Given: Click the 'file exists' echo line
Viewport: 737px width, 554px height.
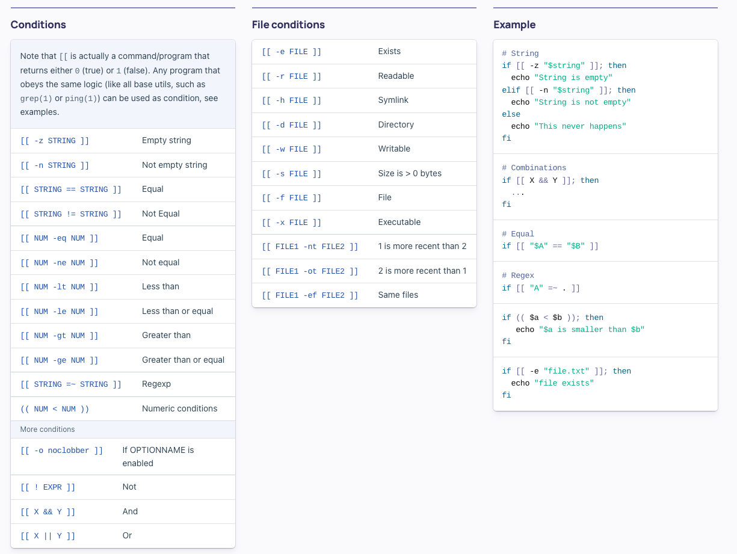Looking at the screenshot, I should 552,383.
